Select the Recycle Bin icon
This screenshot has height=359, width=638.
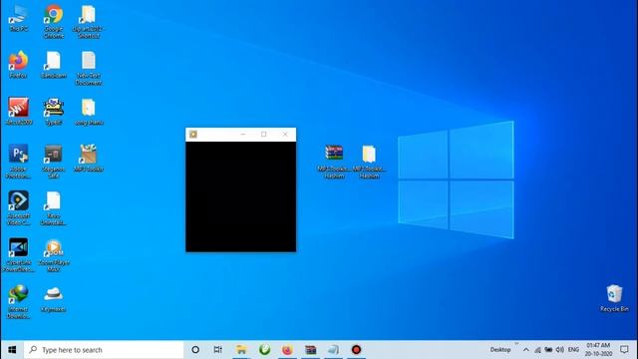(614, 298)
